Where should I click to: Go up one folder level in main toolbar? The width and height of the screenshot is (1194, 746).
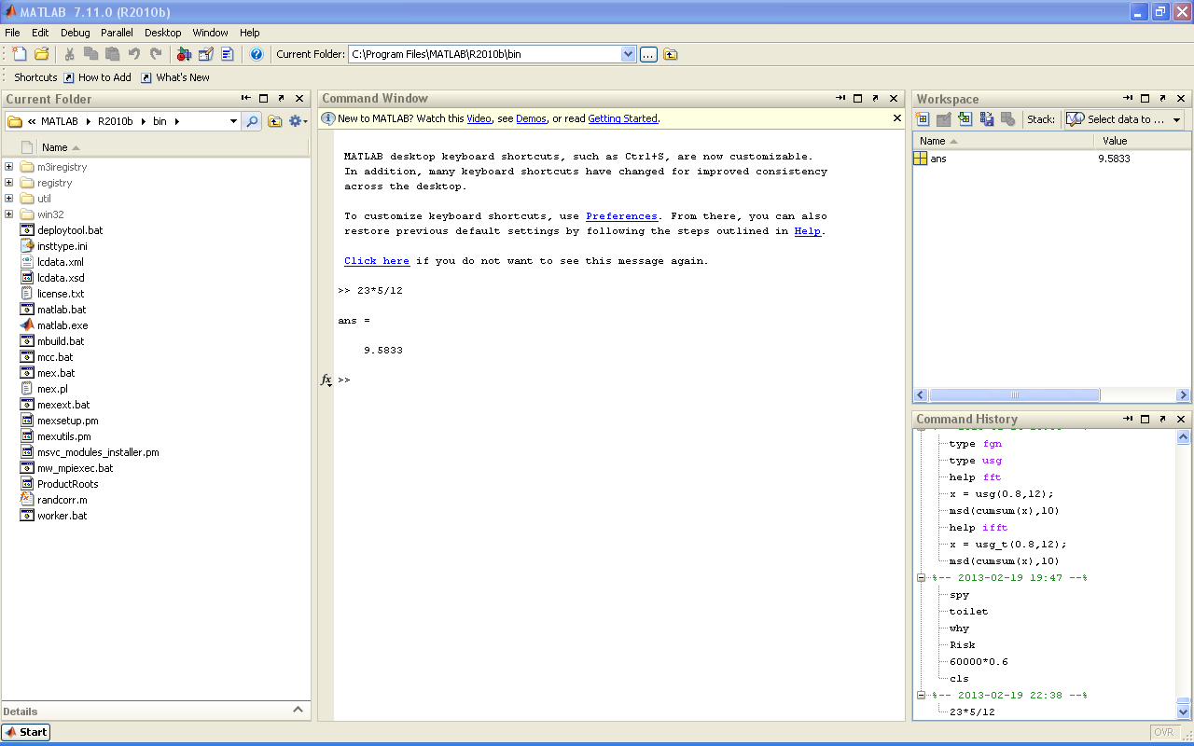(671, 54)
